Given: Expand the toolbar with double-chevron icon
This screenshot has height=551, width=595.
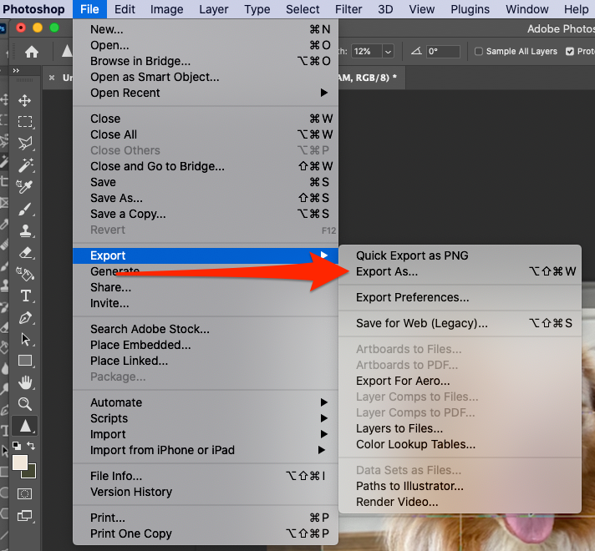Looking at the screenshot, I should point(16,70).
